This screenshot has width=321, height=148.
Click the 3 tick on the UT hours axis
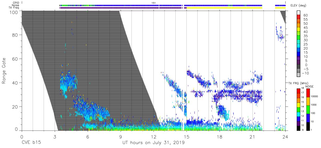pyautogui.click(x=55, y=137)
